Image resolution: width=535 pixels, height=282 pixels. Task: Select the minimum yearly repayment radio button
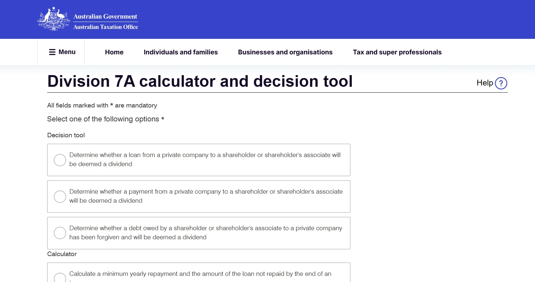pos(60,278)
